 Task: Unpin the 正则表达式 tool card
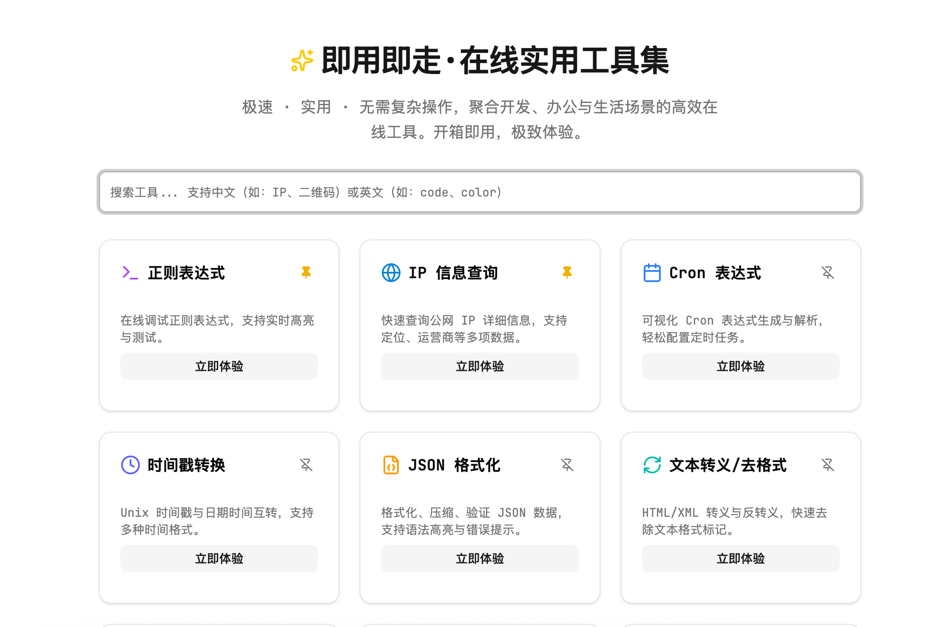306,272
